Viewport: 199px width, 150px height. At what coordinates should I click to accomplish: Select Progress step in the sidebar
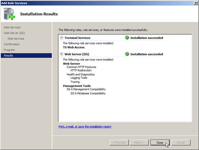point(9,50)
